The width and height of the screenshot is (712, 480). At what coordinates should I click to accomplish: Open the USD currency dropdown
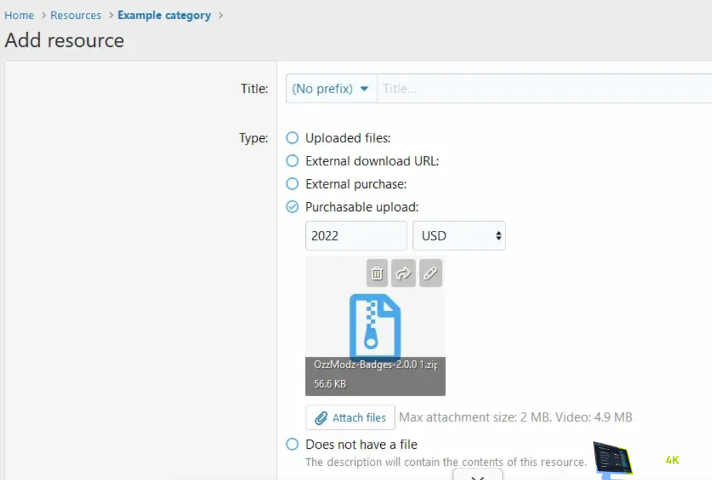pos(459,236)
